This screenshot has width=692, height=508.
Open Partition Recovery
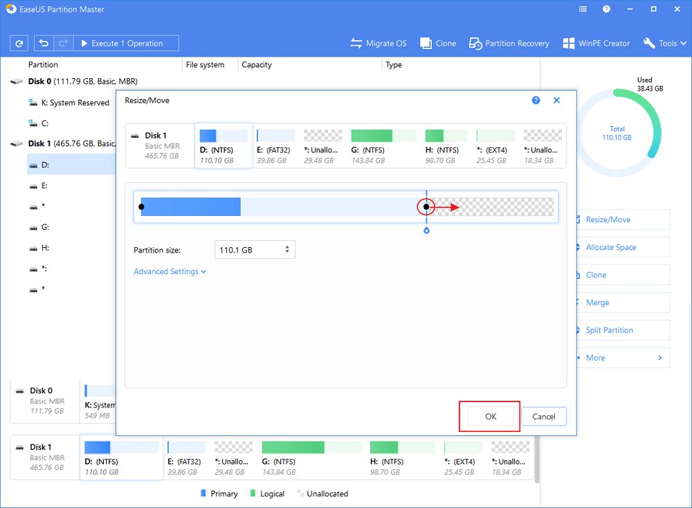[x=509, y=43]
